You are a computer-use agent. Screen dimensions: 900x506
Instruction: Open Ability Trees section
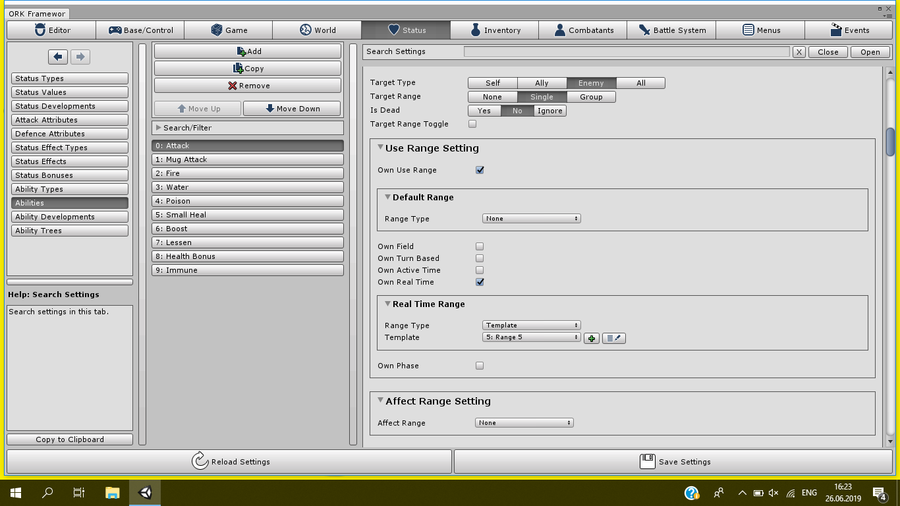pos(70,231)
